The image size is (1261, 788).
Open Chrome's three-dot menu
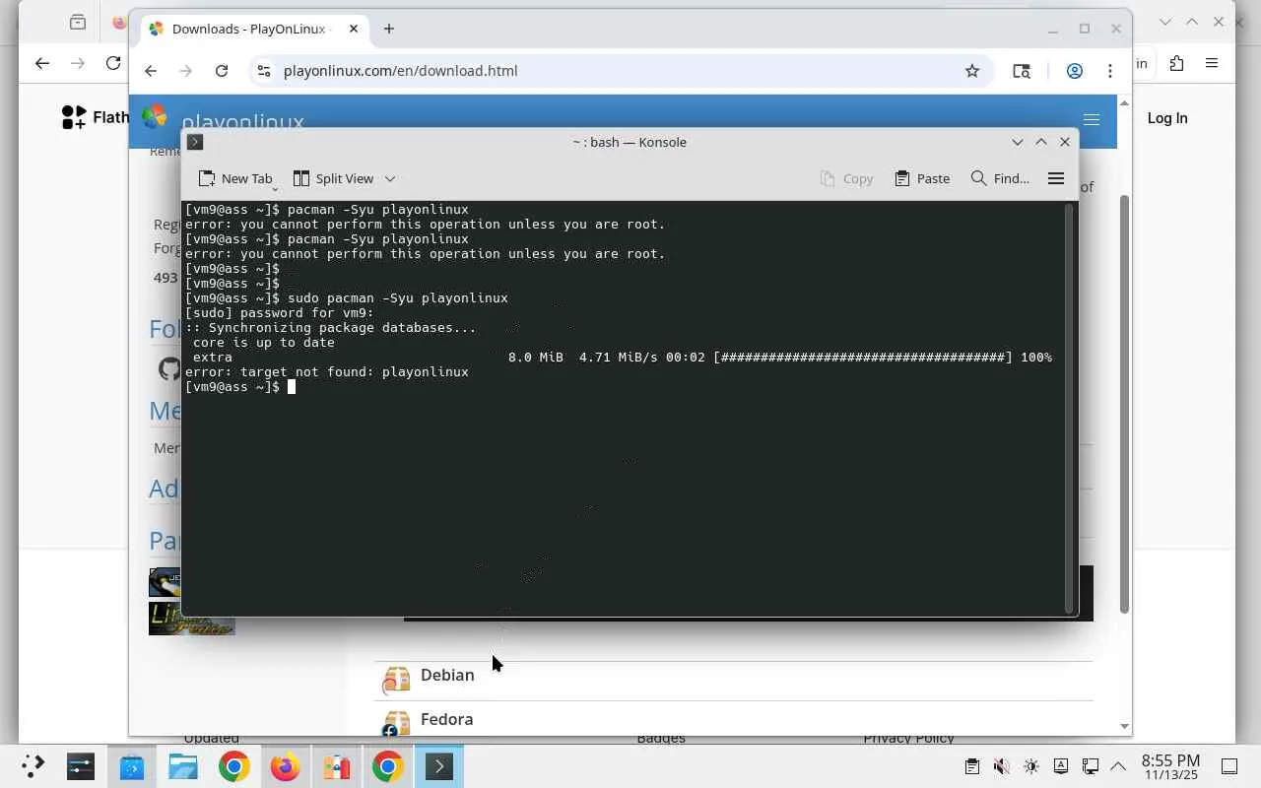[1110, 71]
